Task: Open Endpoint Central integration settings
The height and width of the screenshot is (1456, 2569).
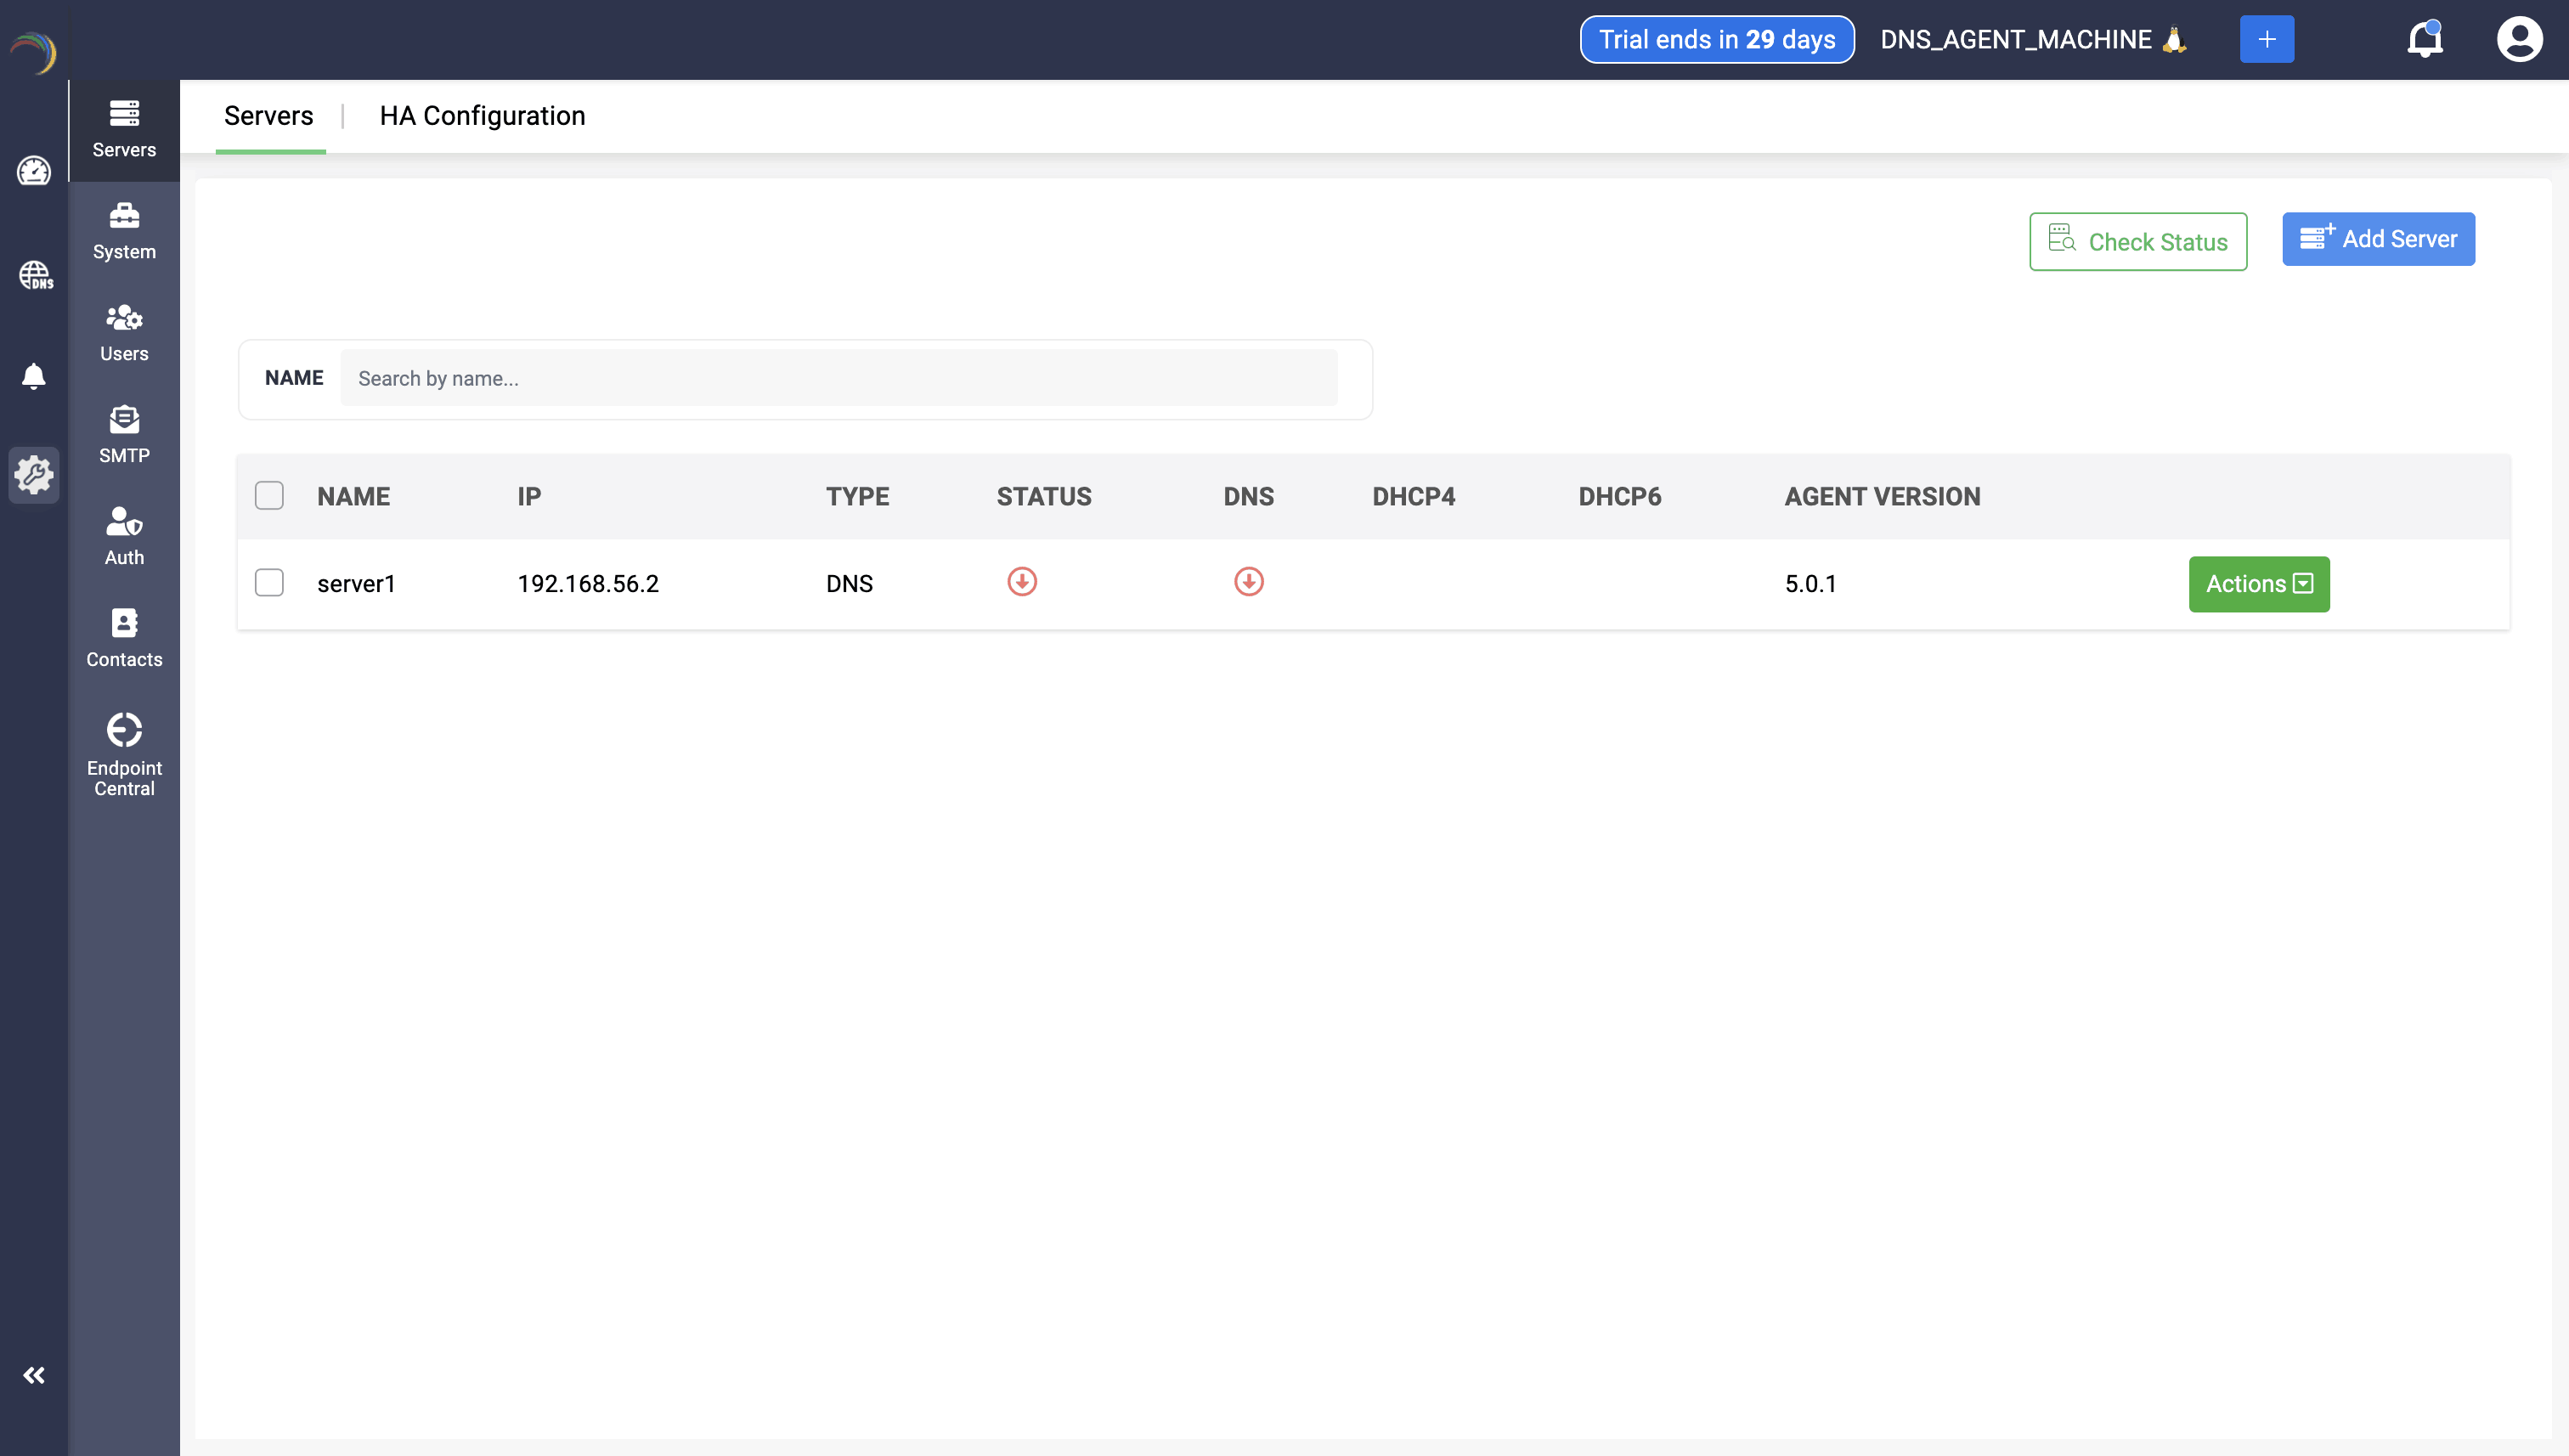Action: click(x=124, y=754)
